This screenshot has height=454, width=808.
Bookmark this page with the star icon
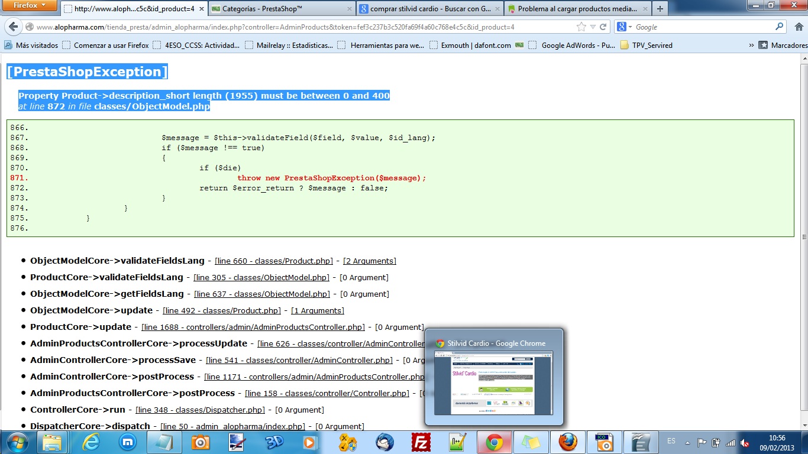pos(581,27)
